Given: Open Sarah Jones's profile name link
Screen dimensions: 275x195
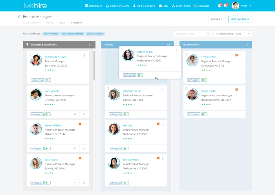Looking at the screenshot, I should click(x=51, y=160).
